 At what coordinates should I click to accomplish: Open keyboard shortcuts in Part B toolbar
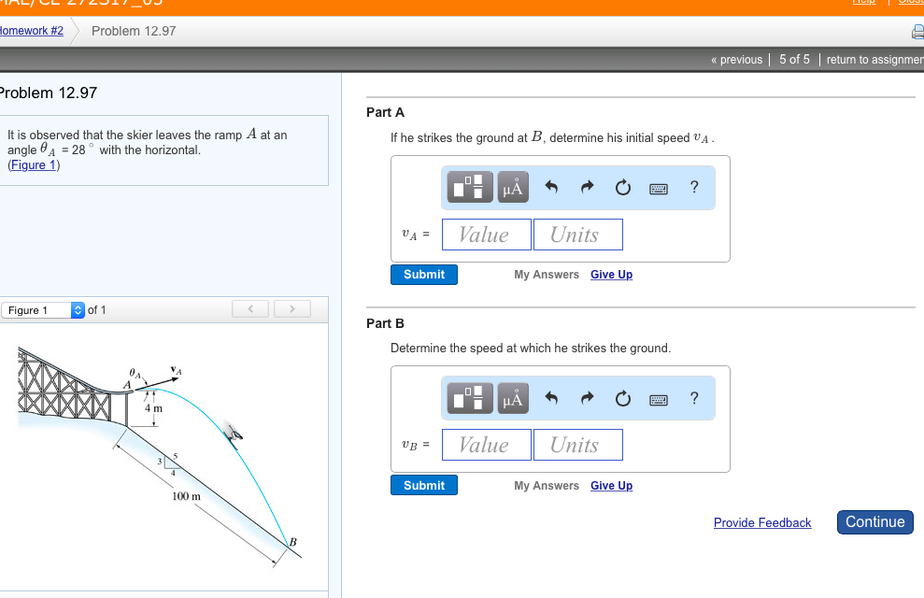[x=659, y=400]
